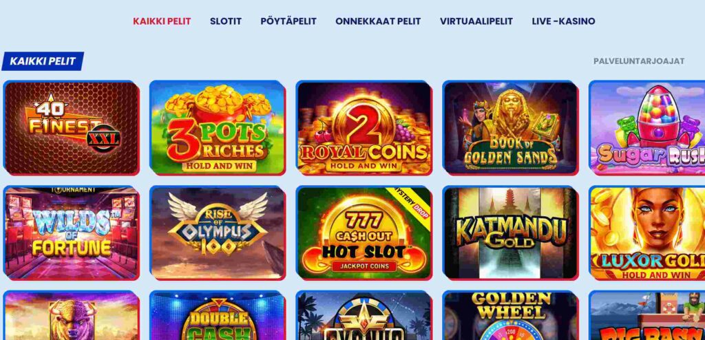
Task: Open the Onnekkaat Pelit category
Action: (x=378, y=21)
